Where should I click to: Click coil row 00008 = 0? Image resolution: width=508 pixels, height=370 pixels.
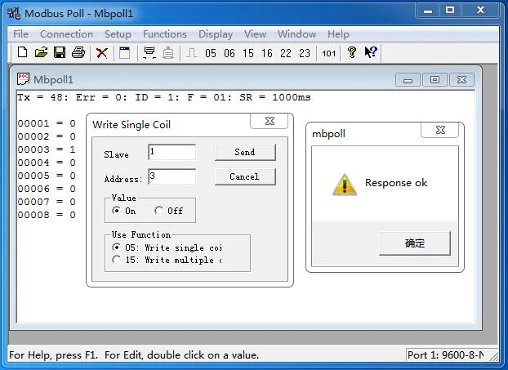click(x=47, y=215)
